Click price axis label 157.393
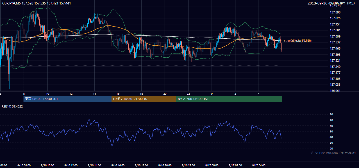Viewport: 359px width, 168px height. [335, 55]
